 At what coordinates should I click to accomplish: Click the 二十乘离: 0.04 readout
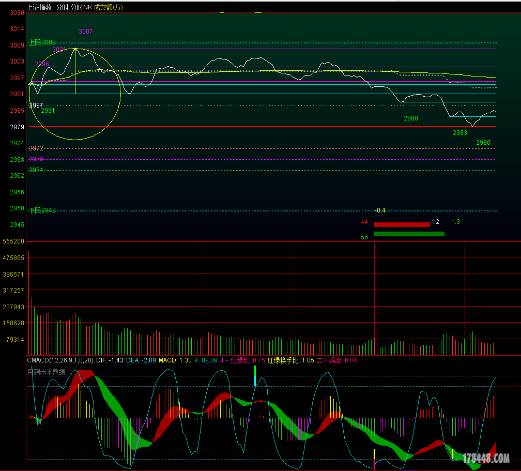click(336, 360)
